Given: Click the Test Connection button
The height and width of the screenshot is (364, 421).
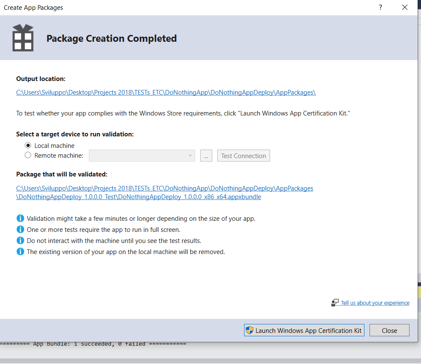Looking at the screenshot, I should (x=244, y=156).
